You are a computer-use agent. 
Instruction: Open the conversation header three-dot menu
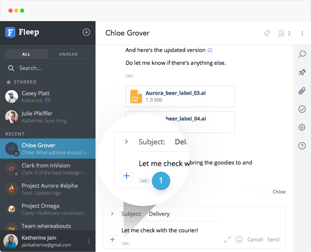[x=302, y=33]
